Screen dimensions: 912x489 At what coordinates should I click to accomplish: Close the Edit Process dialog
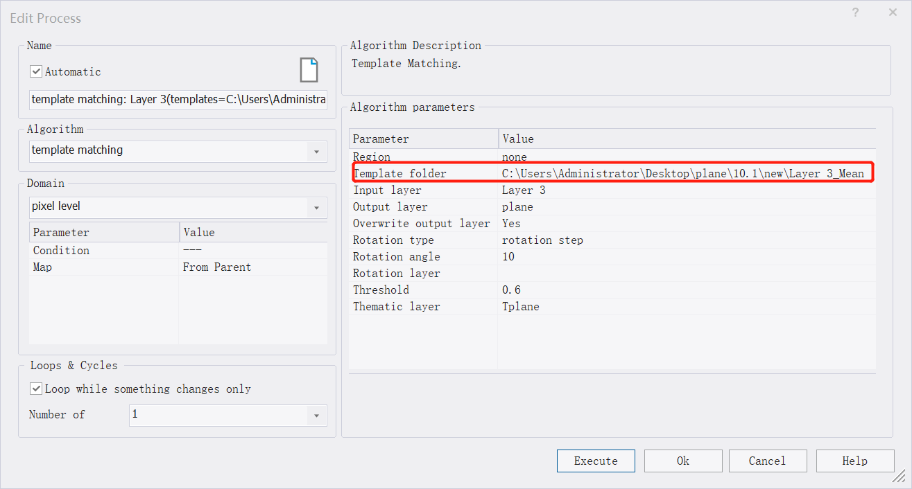[893, 12]
